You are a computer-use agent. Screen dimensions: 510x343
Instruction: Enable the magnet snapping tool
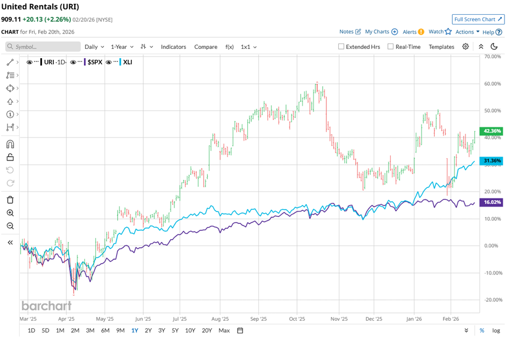tap(10, 144)
